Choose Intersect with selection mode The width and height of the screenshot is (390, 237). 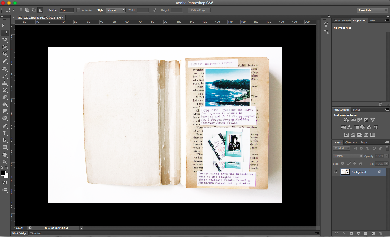[x=40, y=10]
